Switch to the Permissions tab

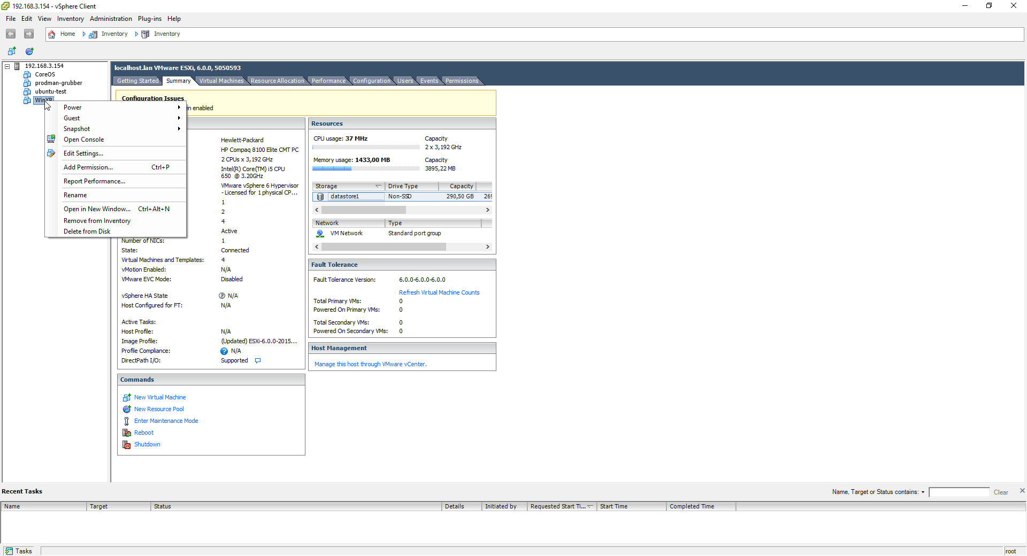[x=462, y=81]
